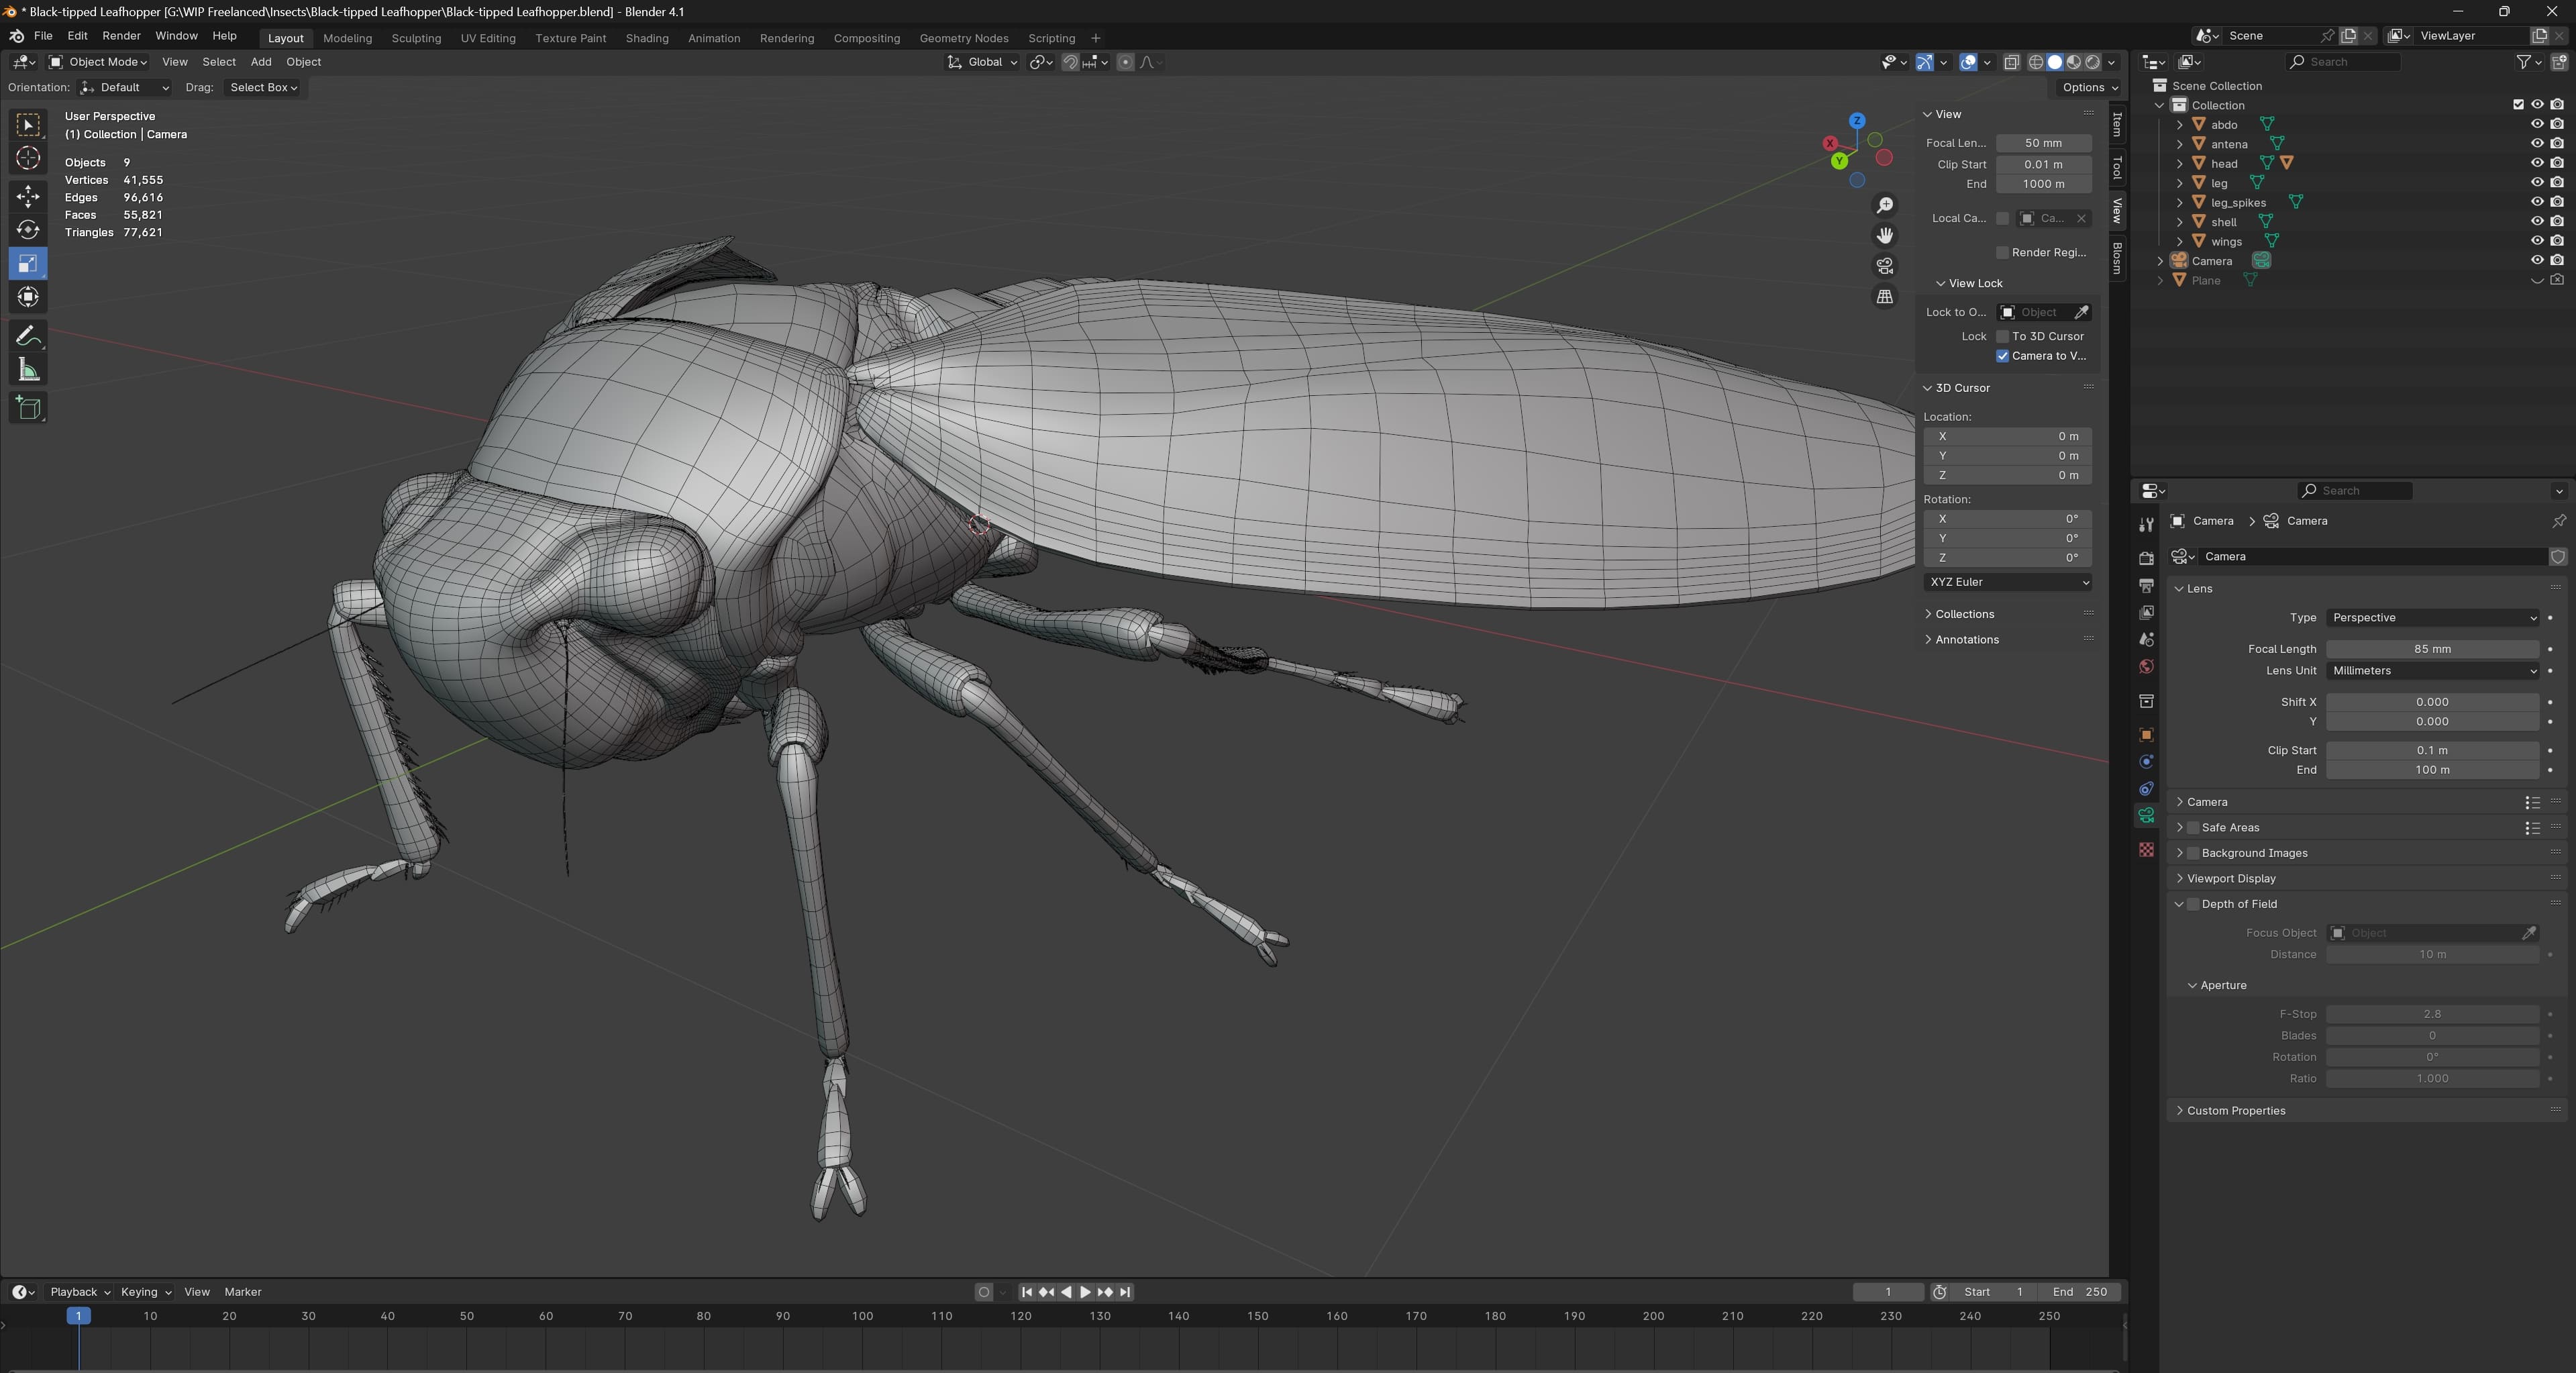The image size is (2576, 1373).
Task: Choose the Annotate pencil tool
Action: [28, 336]
